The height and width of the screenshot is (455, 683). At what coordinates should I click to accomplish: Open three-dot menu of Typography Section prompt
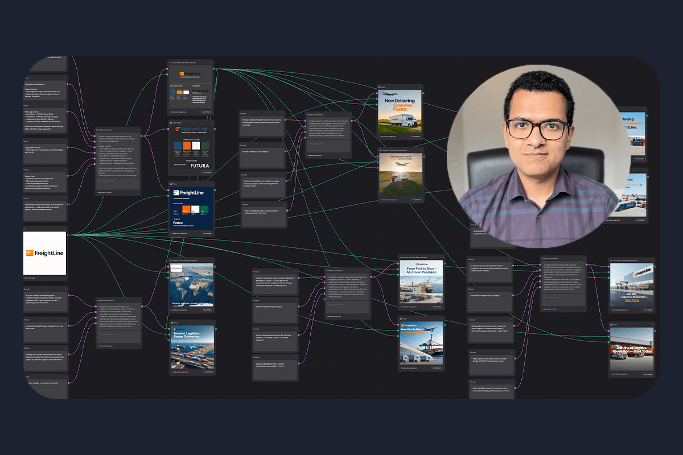point(65,140)
